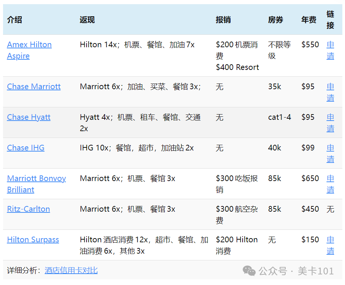Image resolution: width=345 pixels, height=285 pixels.
Task: Click 申请 link in Marriott Bonvoy Brilliant row
Action: 330,184
